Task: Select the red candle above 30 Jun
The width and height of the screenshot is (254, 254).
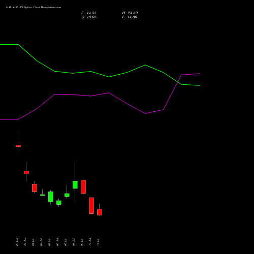Action: click(x=26, y=172)
